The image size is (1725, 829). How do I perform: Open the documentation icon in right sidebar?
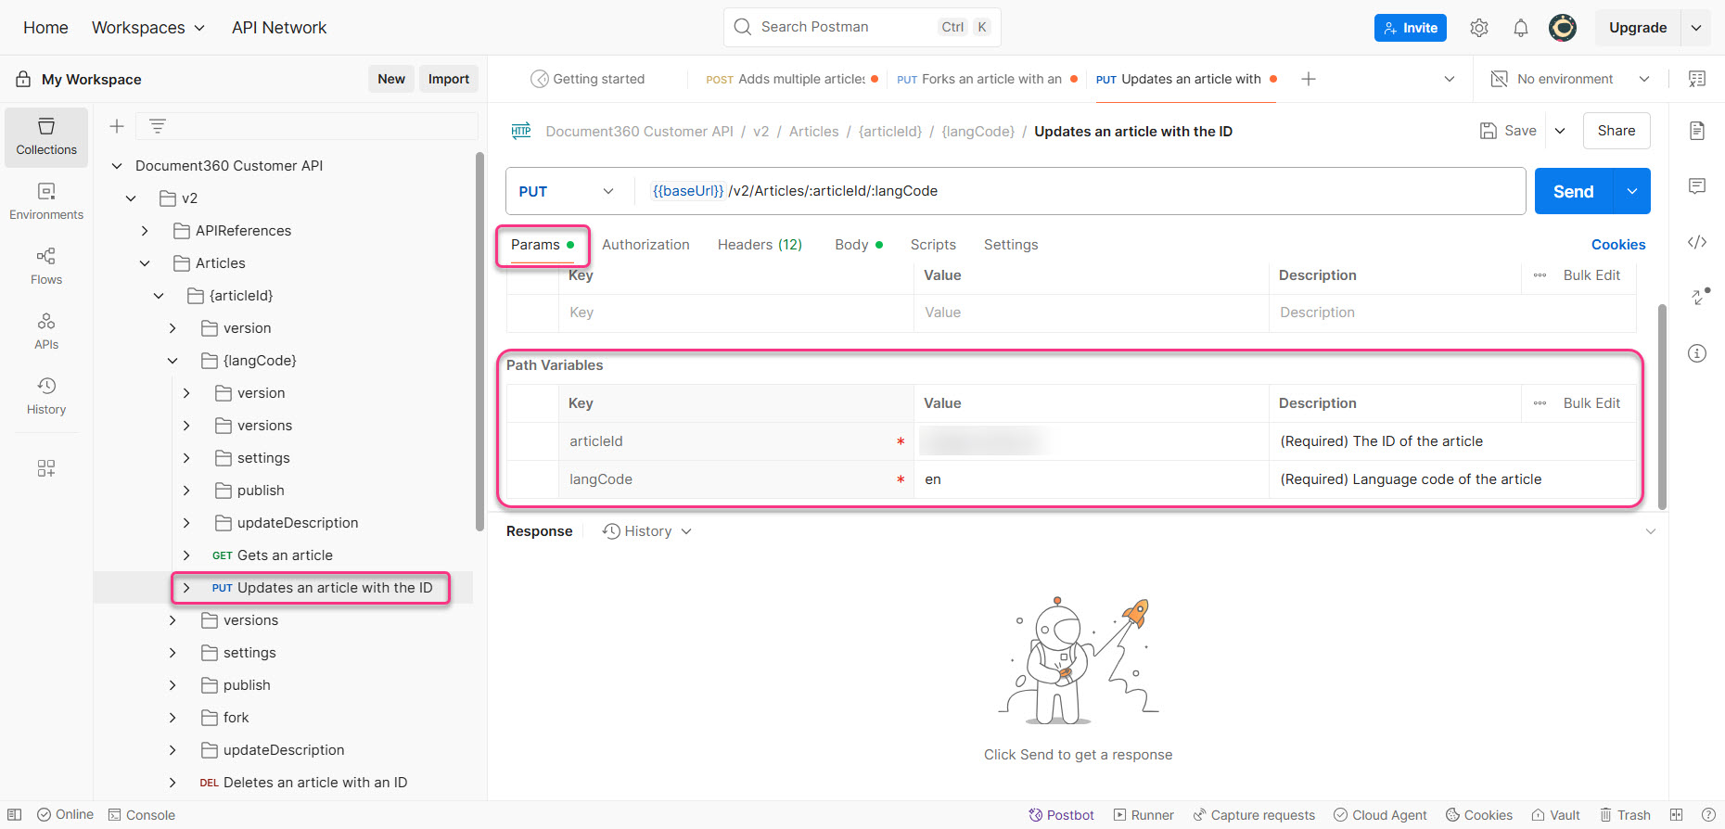(1697, 131)
